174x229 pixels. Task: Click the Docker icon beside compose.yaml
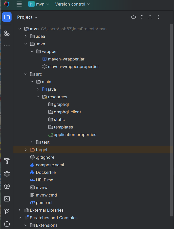pyautogui.click(x=32, y=165)
